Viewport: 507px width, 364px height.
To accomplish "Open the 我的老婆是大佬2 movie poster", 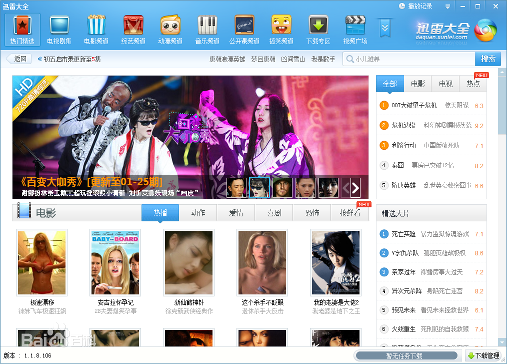I will (x=335, y=262).
